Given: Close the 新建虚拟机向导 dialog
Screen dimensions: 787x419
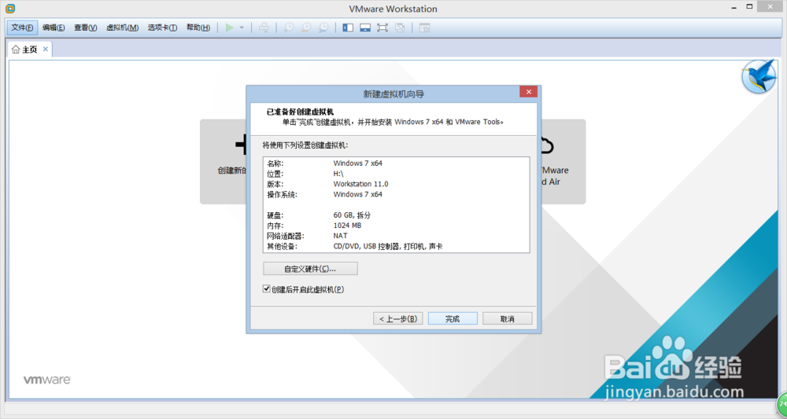Looking at the screenshot, I should click(x=529, y=92).
